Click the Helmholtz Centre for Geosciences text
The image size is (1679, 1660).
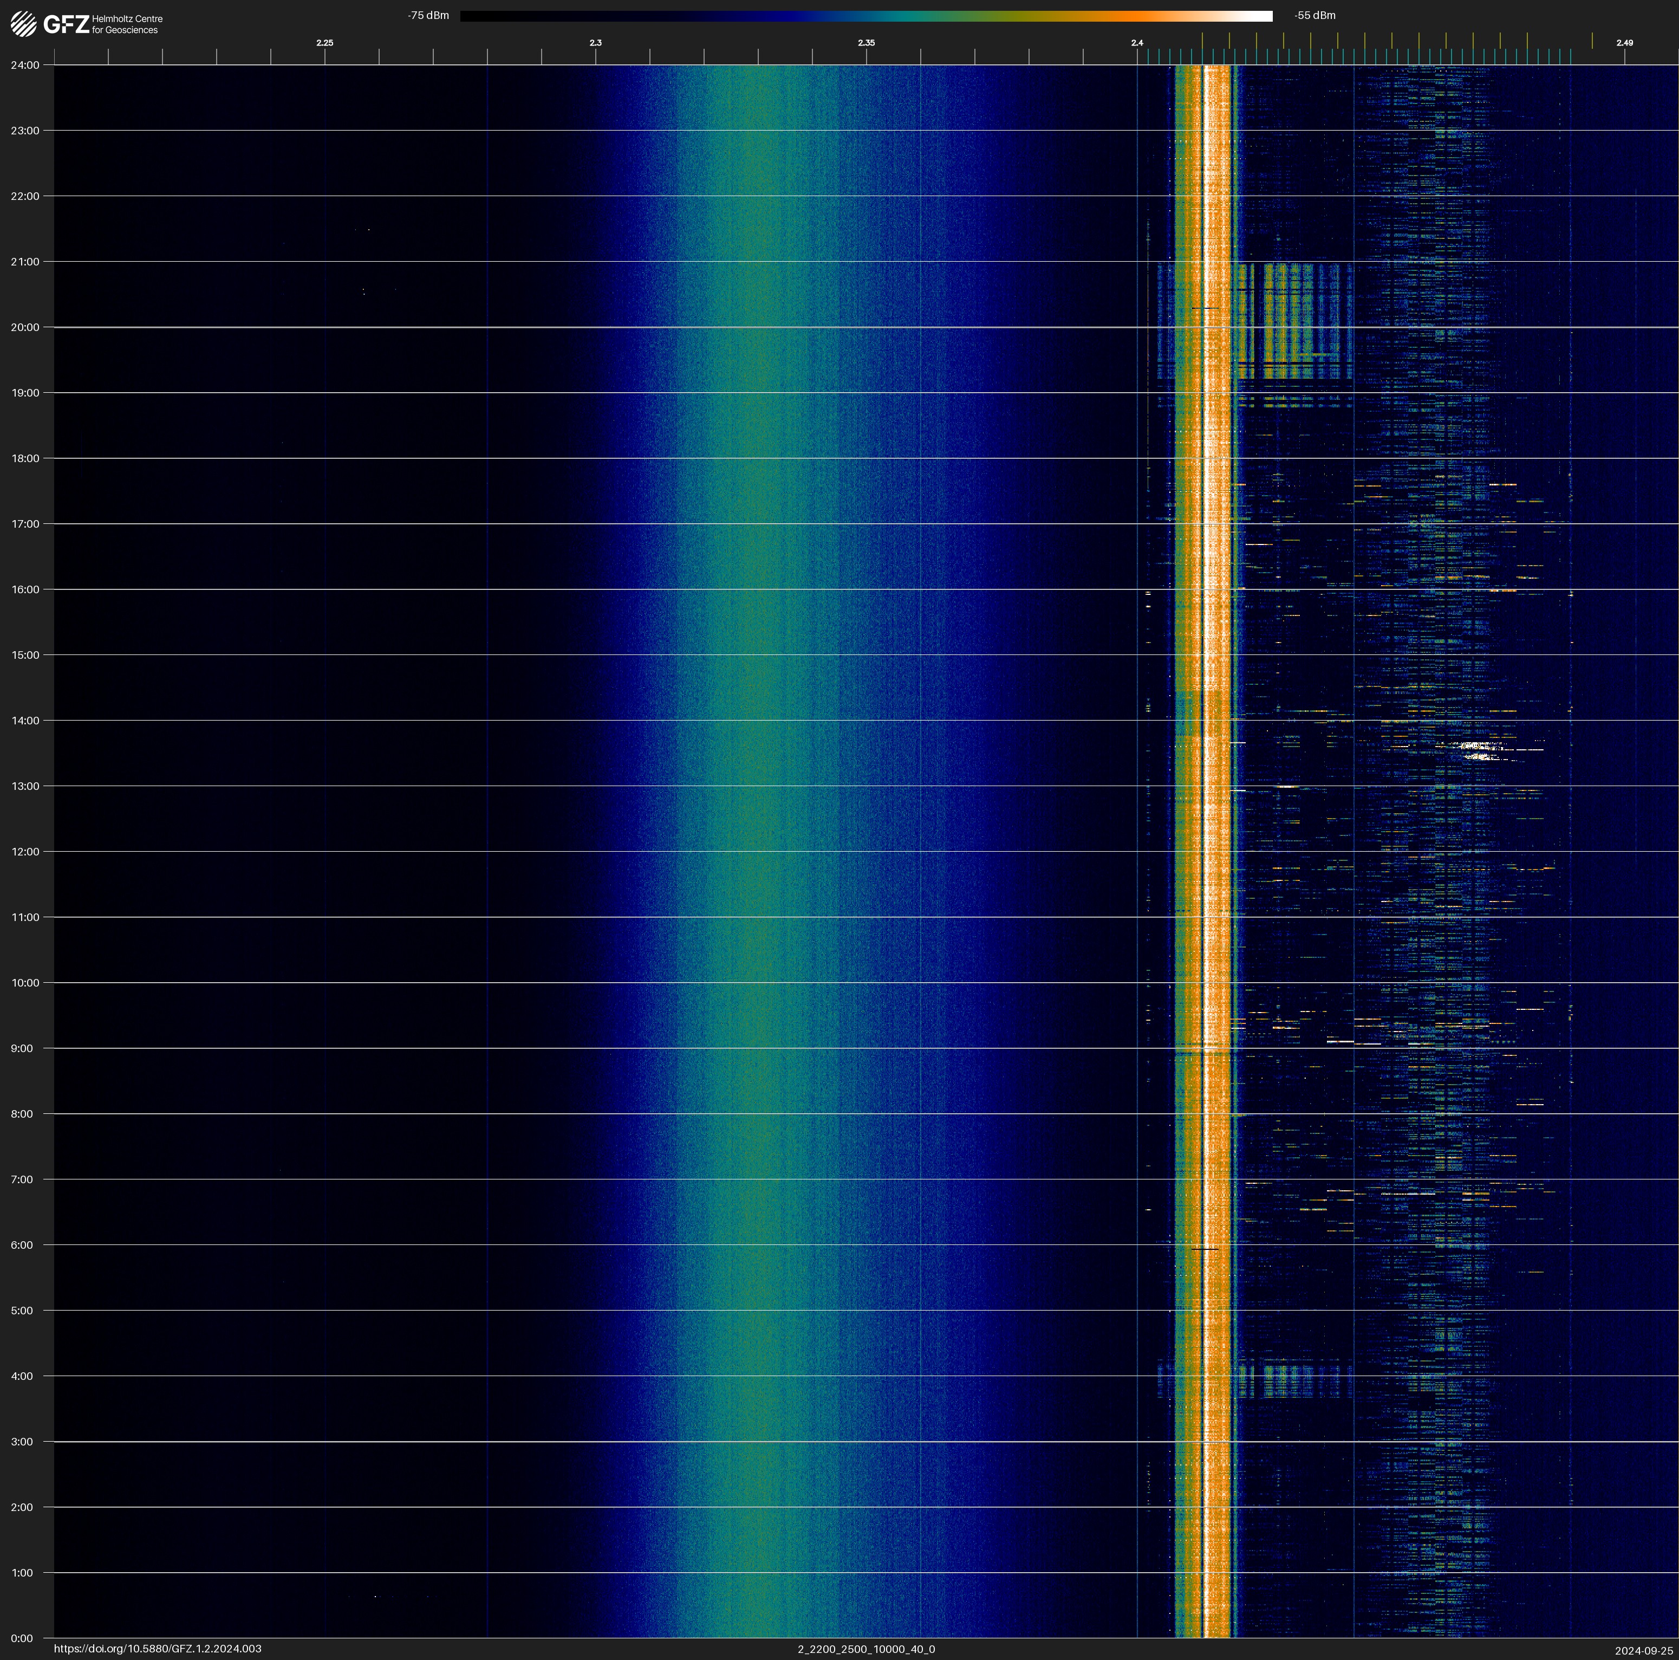click(x=127, y=24)
